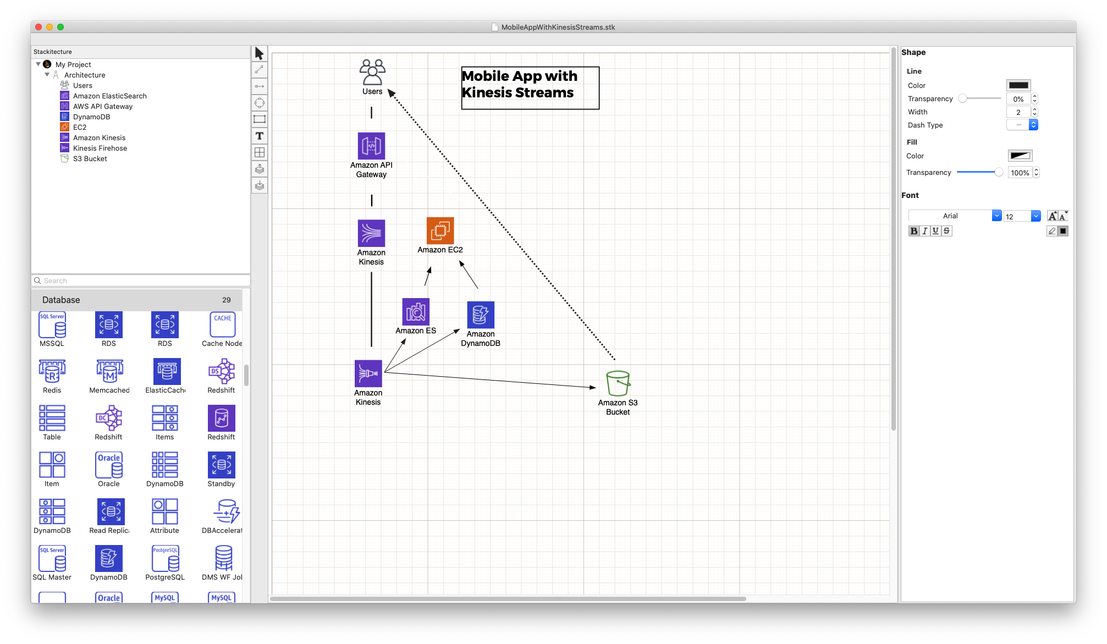Select the rectangle shape tool

[260, 119]
